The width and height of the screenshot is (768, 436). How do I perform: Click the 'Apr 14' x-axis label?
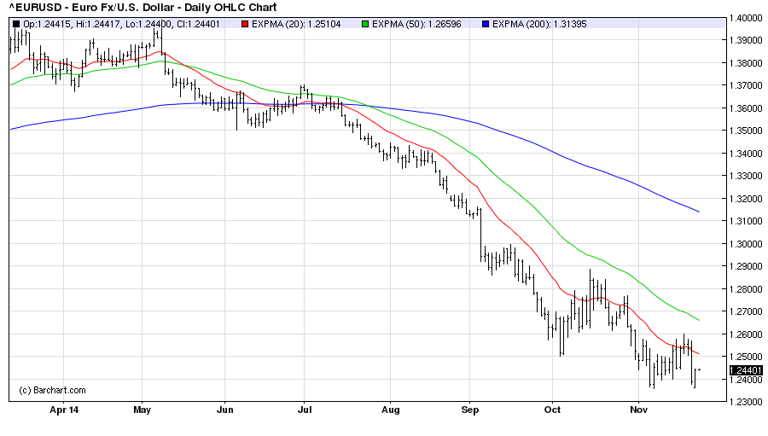64,410
